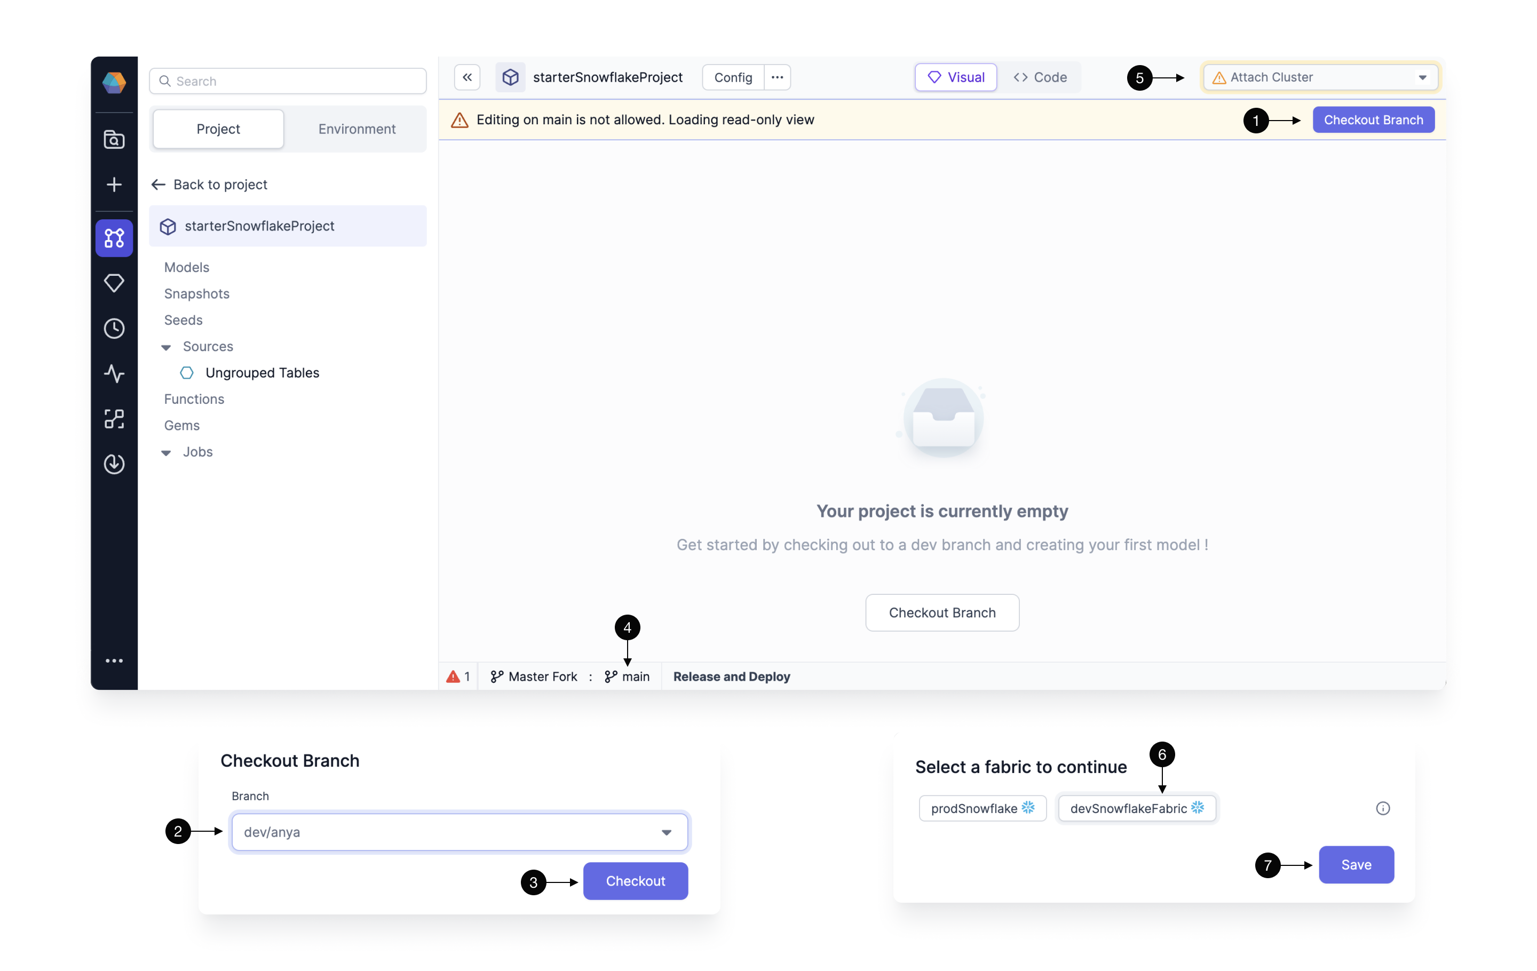1537x971 pixels.
Task: Select the devSnowflakeFabric option
Action: (1137, 808)
